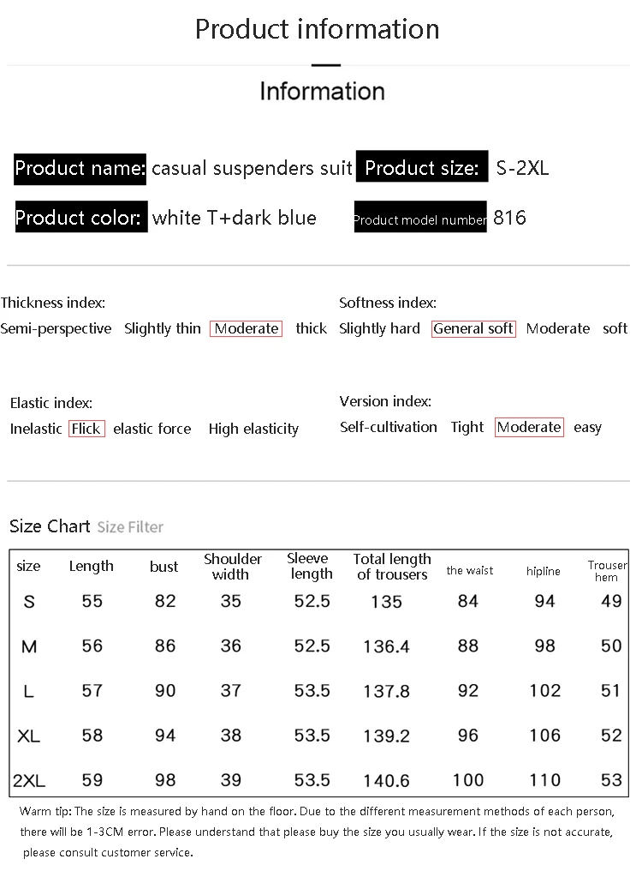
Task: Click the Product name black label
Action: pyautogui.click(x=80, y=169)
